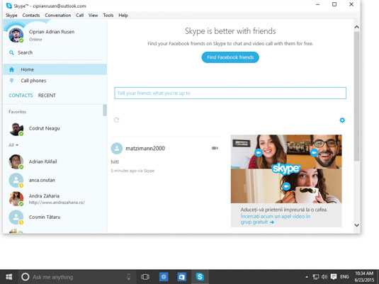This screenshot has height=284, width=379.
Task: Click the Online status text
Action: coord(35,40)
